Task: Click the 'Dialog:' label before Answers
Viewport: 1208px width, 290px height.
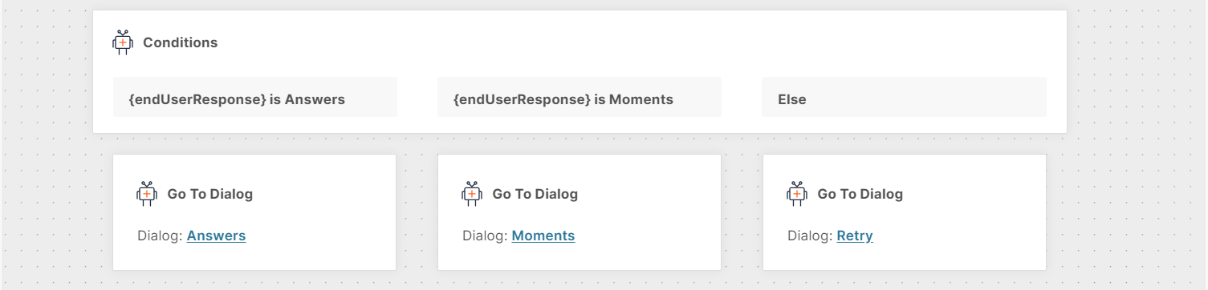Action: point(161,236)
